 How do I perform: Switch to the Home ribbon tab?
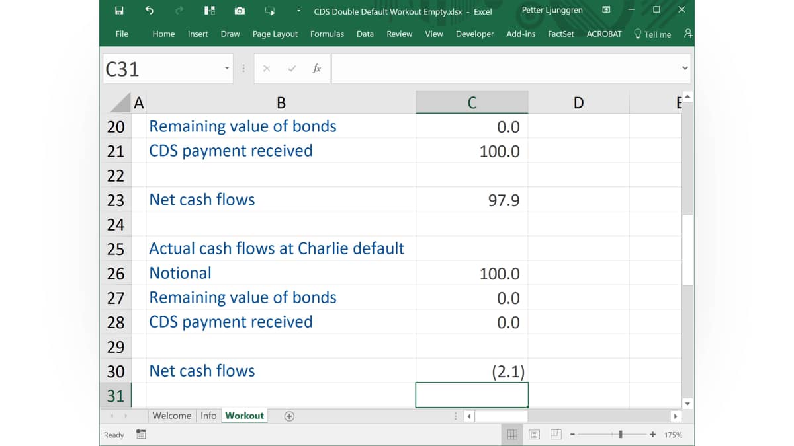[163, 34]
